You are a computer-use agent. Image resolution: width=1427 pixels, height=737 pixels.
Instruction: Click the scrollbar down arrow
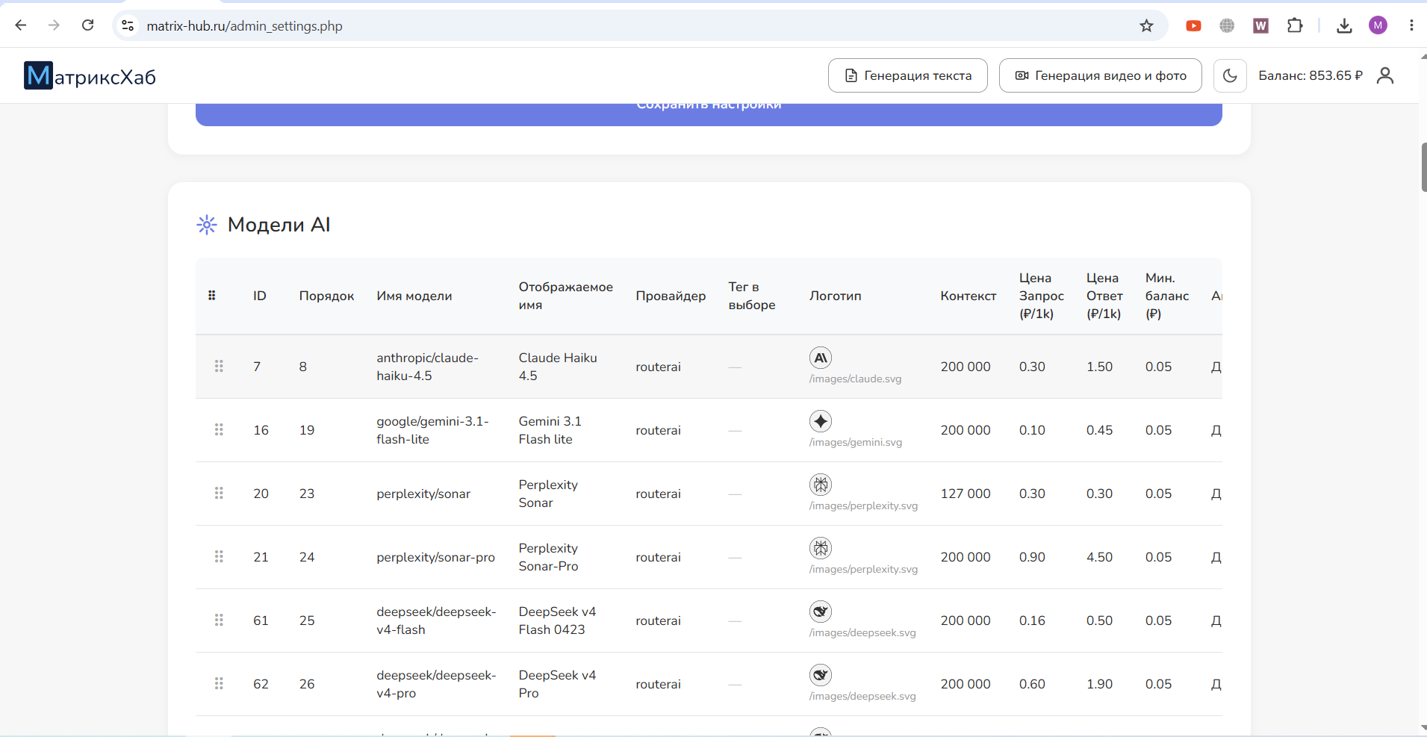[1423, 728]
